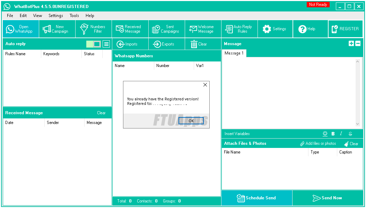
Task: Click the Caption column header
Action: (x=350, y=152)
